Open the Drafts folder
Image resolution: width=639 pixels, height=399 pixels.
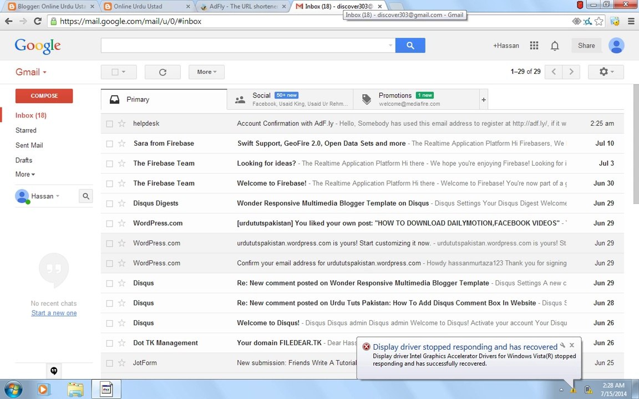(x=24, y=160)
